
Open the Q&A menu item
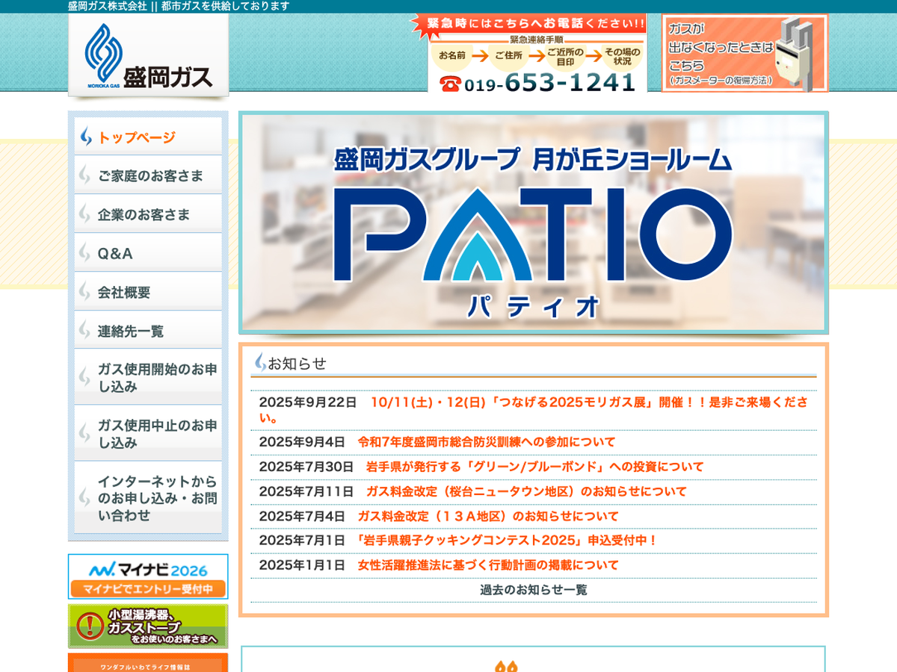pos(148,253)
